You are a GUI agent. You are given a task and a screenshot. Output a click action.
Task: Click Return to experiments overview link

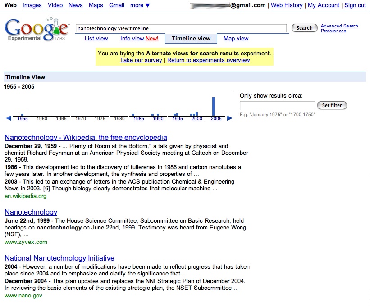pyautogui.click(x=208, y=60)
